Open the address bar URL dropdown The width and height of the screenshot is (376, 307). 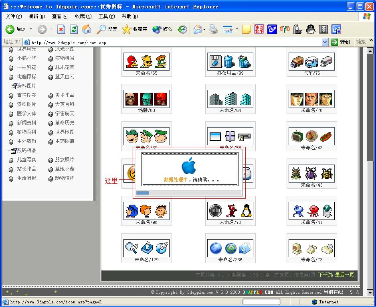[325, 42]
